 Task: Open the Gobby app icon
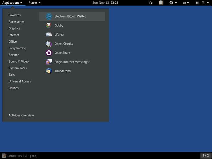click(x=49, y=25)
